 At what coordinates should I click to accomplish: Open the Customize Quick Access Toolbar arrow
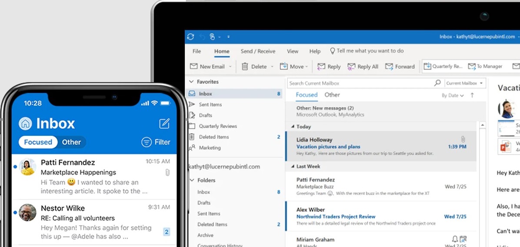pos(228,37)
